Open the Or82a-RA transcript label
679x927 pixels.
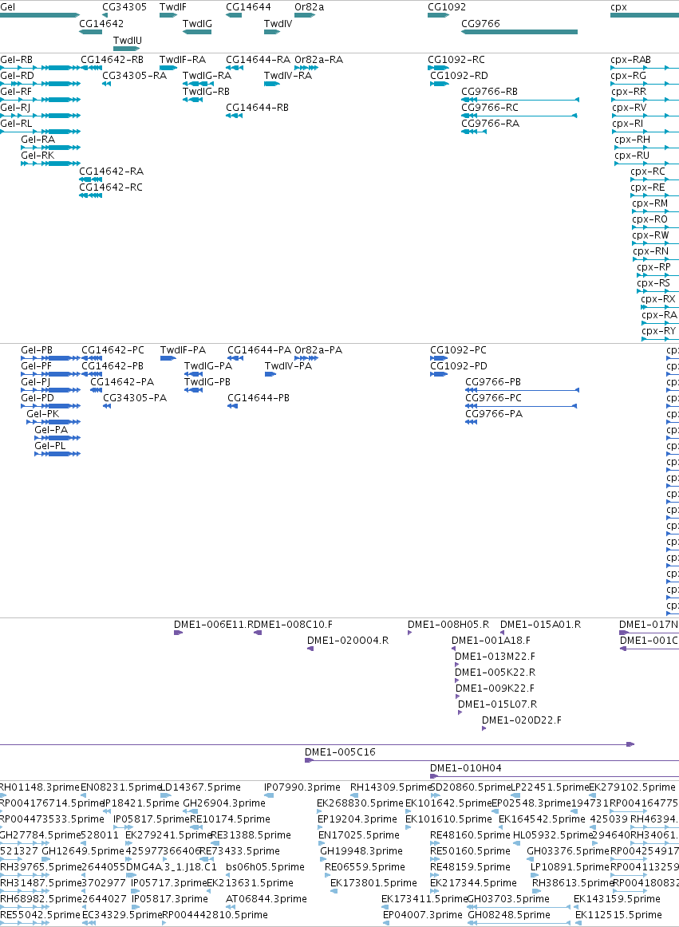319,60
